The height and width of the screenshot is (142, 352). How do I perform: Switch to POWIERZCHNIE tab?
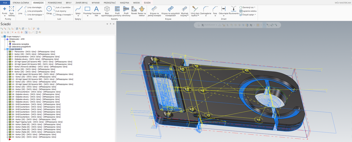point(55,2)
